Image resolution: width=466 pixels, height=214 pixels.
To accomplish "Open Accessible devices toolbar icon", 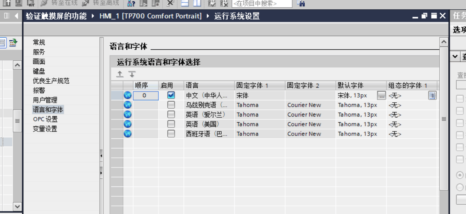I will (131, 3).
